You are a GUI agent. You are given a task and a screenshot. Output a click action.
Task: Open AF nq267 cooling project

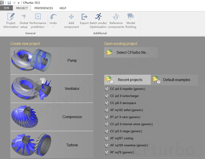coord(122,138)
